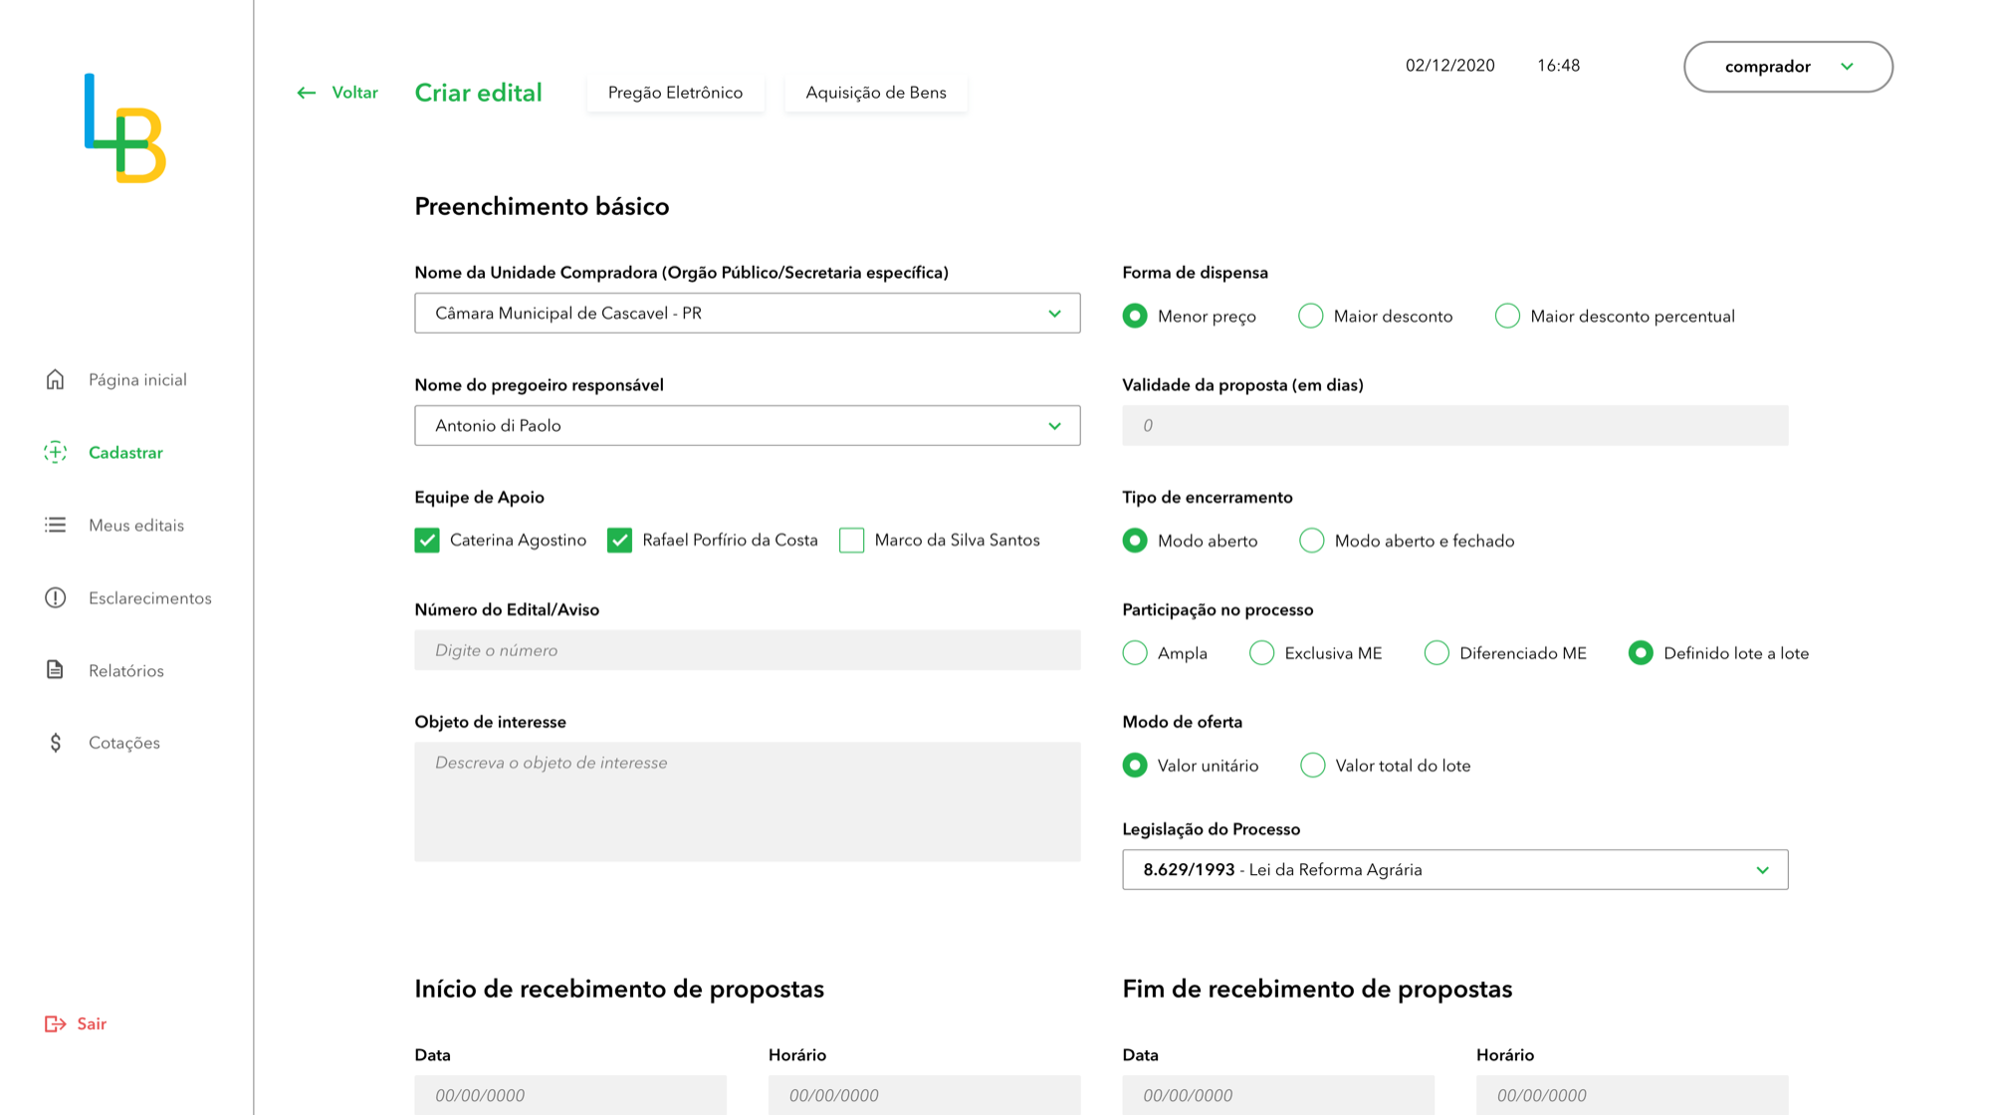Open Cotações in the sidebar
The image size is (1991, 1115).
pos(124,743)
